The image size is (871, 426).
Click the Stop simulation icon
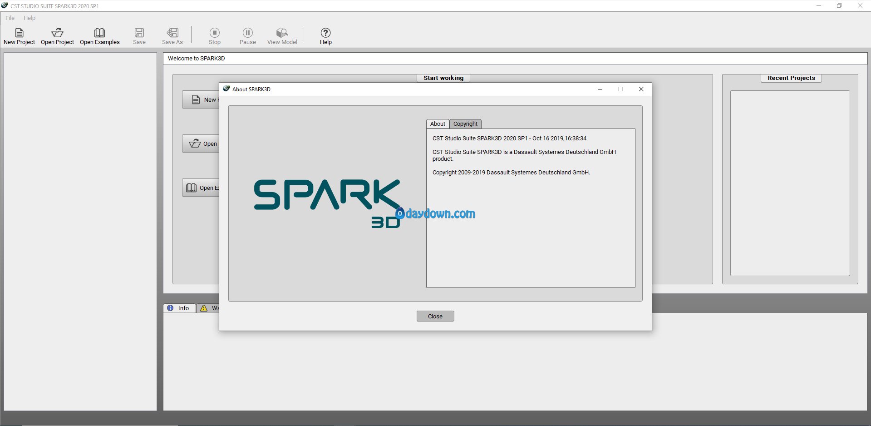215,33
